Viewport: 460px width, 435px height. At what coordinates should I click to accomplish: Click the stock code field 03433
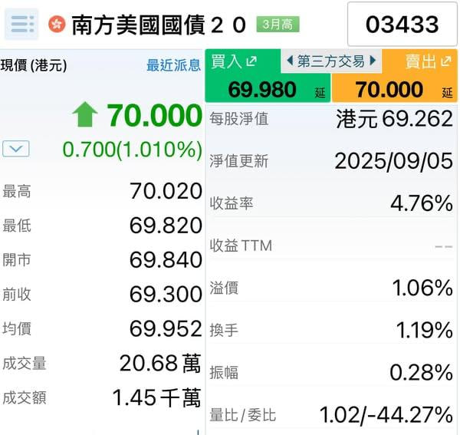402,24
